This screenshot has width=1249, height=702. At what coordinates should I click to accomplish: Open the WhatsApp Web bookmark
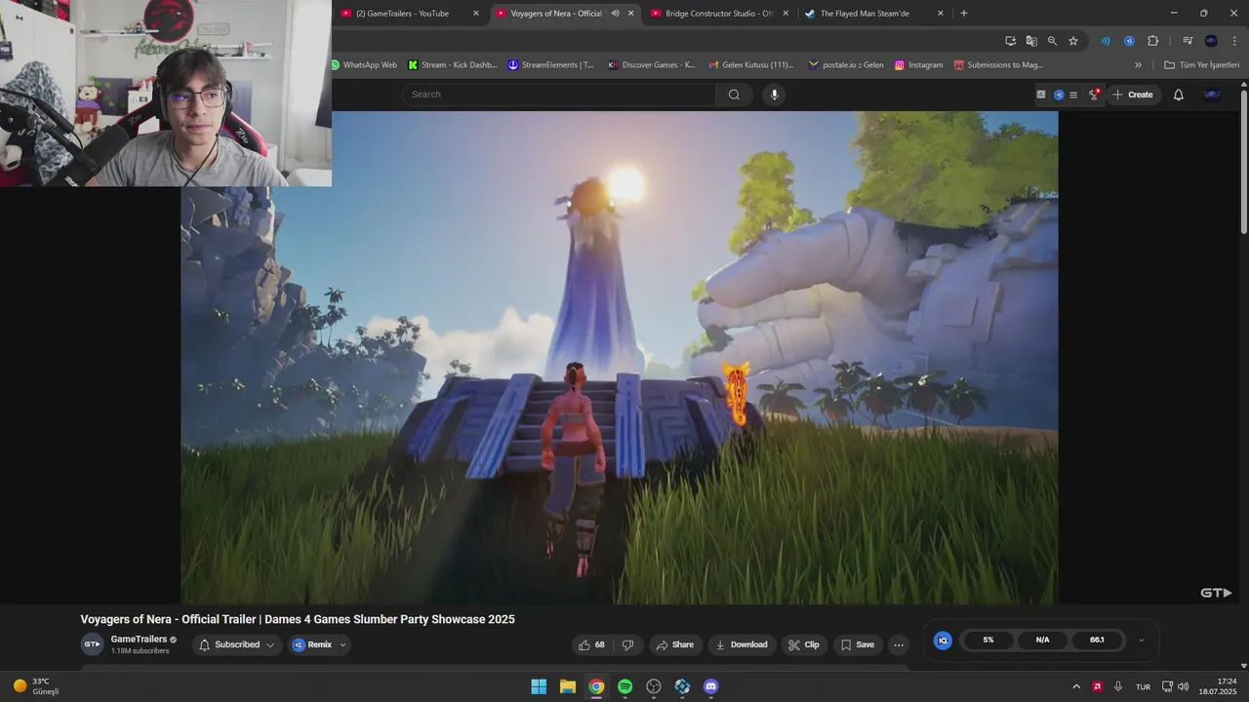(364, 65)
